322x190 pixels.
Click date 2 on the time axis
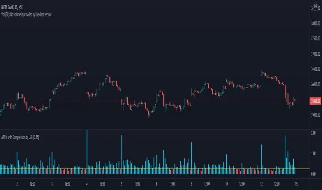(17, 184)
